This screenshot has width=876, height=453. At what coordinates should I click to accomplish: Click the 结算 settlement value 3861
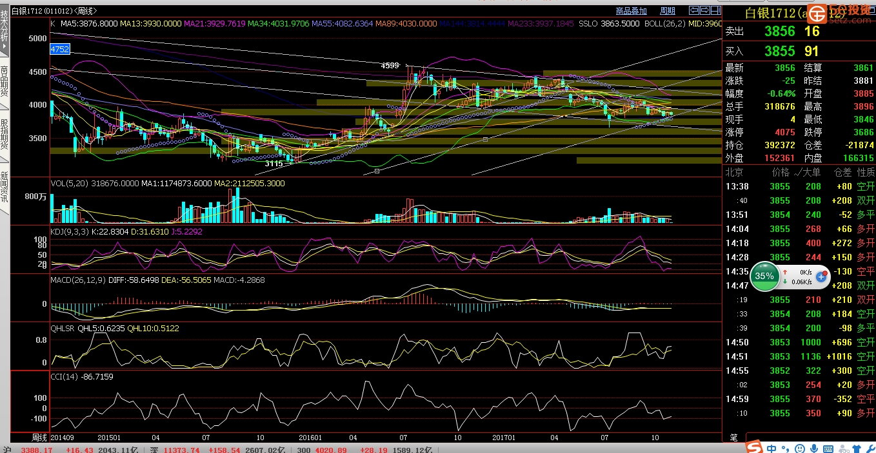(x=863, y=68)
